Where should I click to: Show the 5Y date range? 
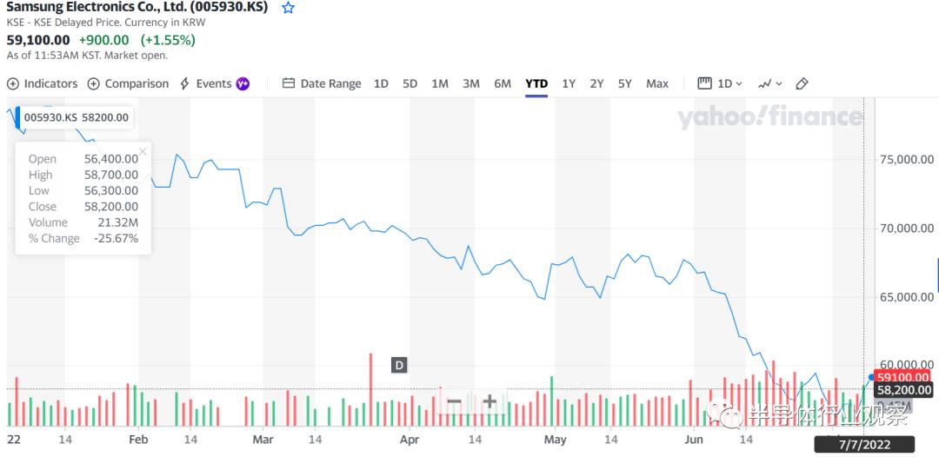(x=625, y=83)
